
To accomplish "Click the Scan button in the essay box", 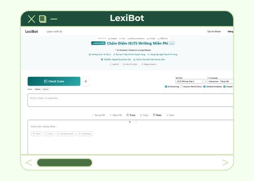I will click(x=49, y=134).
